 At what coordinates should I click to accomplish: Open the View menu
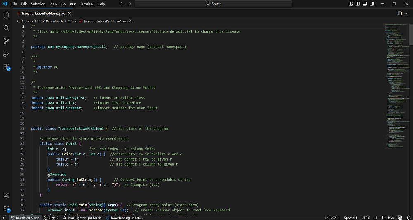coord(53,4)
